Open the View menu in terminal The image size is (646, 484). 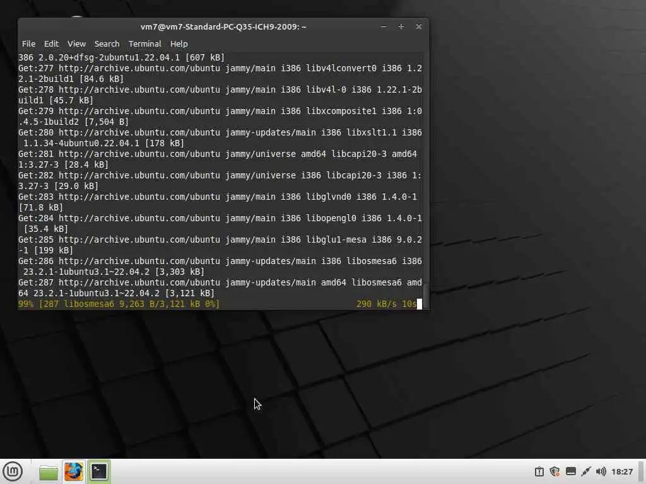(x=76, y=43)
